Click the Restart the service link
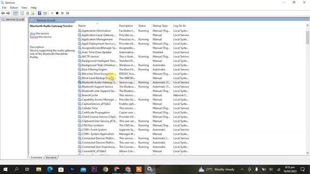 pos(34,37)
